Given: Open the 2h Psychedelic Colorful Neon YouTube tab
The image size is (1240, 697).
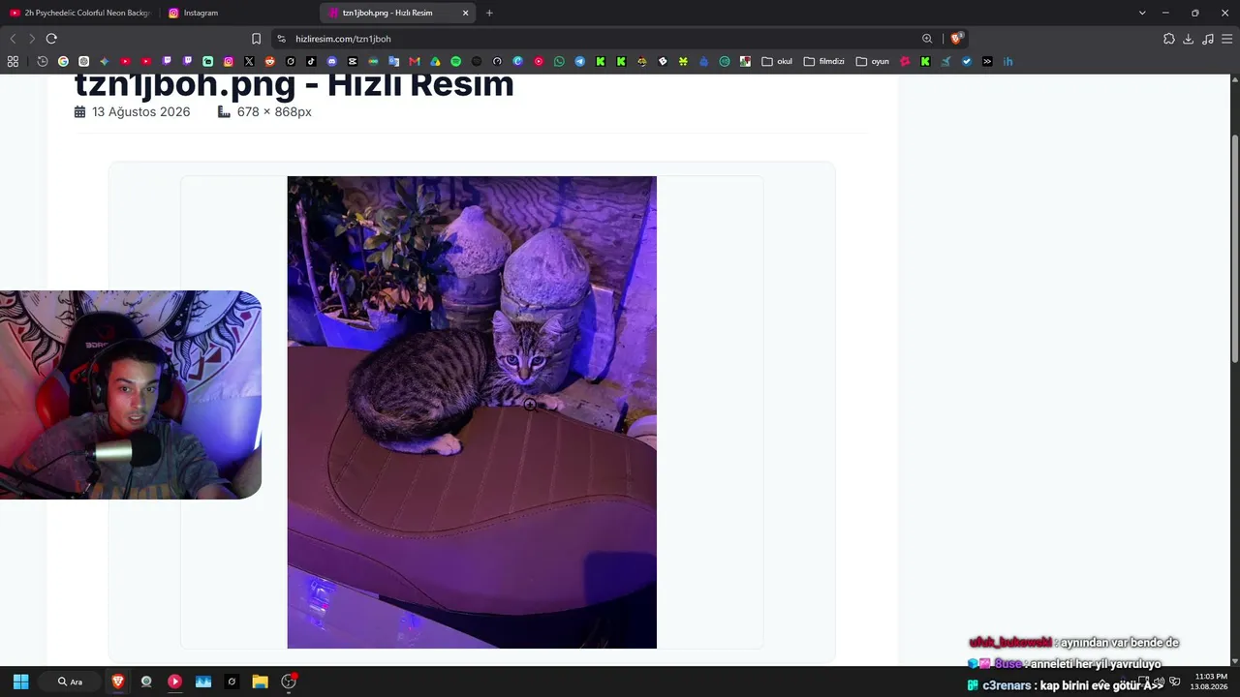Looking at the screenshot, I should click(x=81, y=13).
